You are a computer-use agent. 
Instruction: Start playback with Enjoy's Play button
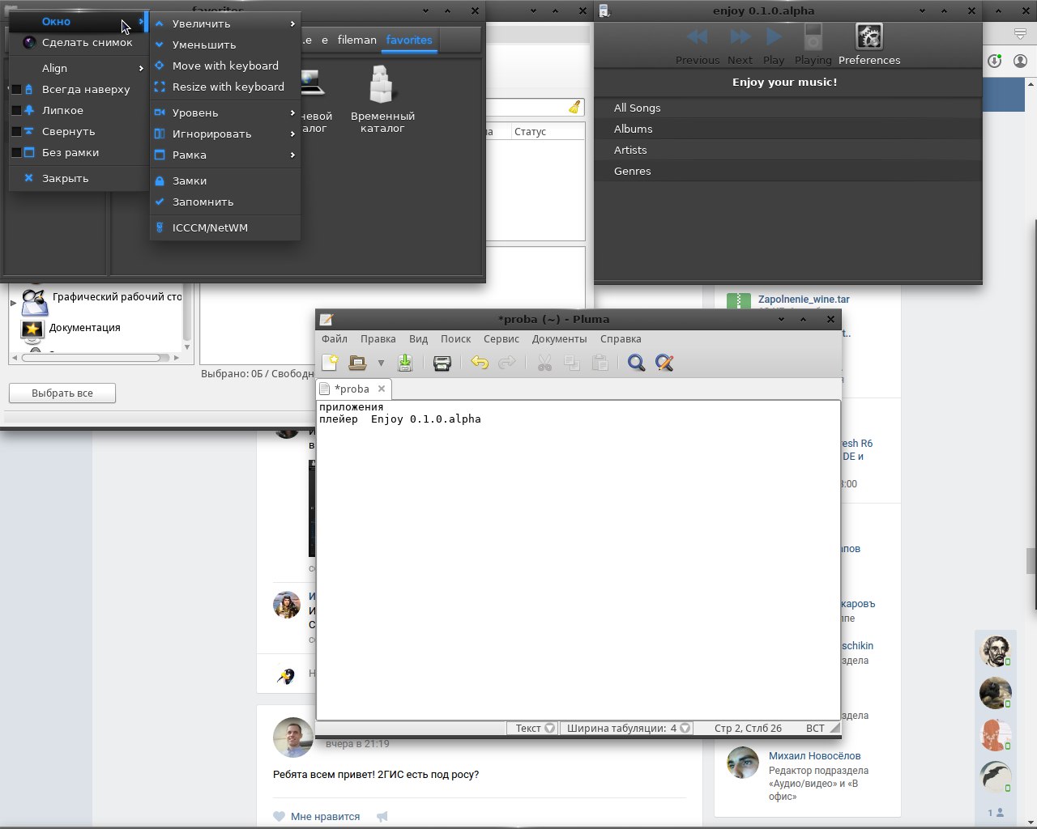pos(774,45)
